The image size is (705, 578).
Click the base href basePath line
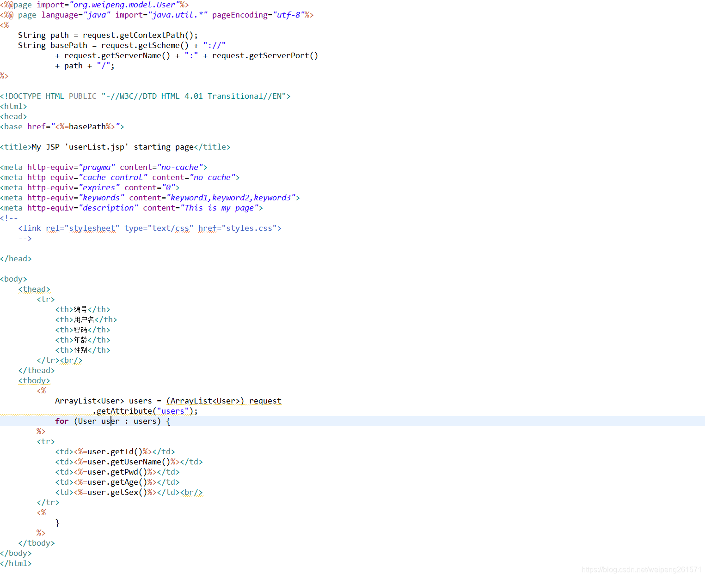(62, 126)
